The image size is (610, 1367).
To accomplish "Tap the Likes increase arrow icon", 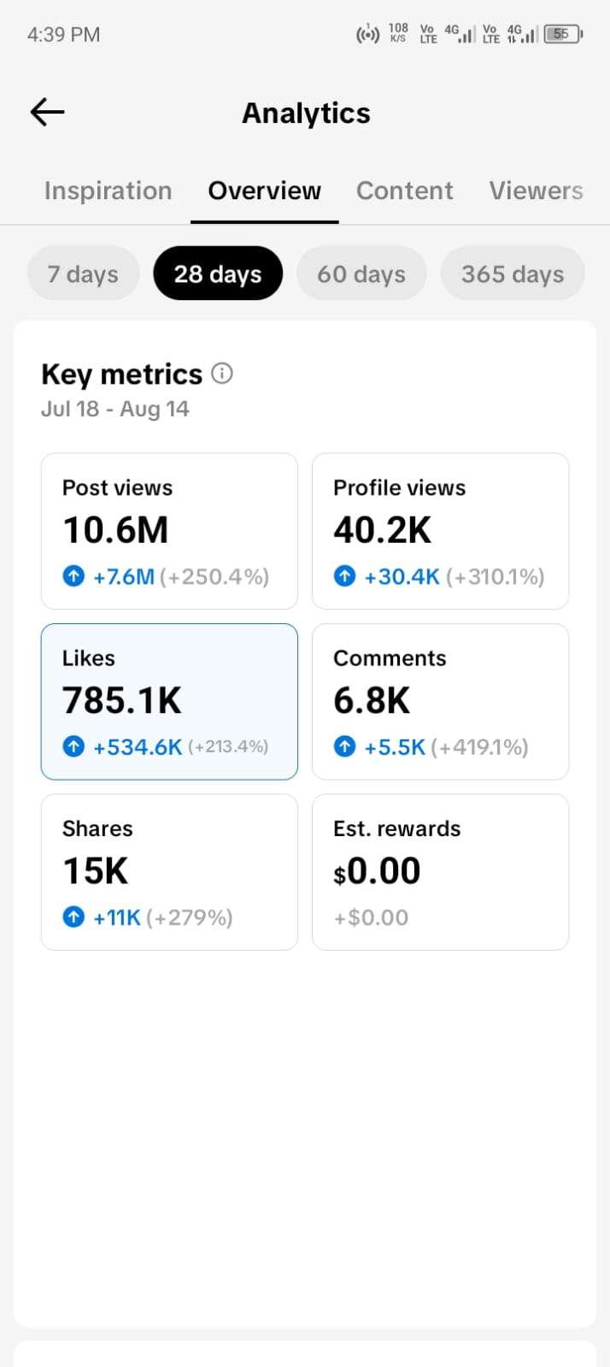I will point(74,746).
